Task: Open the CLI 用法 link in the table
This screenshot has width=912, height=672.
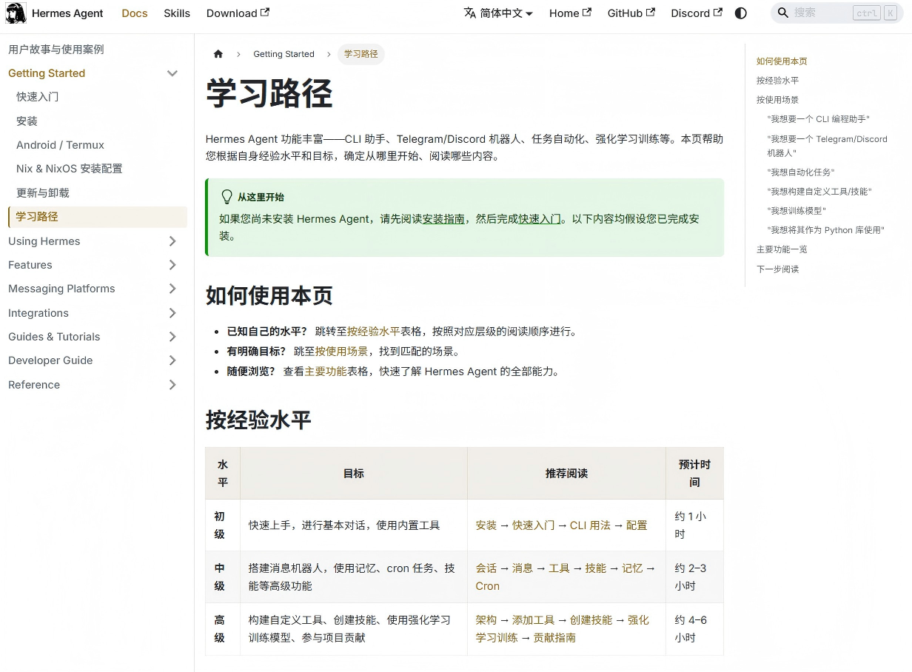Action: tap(590, 525)
